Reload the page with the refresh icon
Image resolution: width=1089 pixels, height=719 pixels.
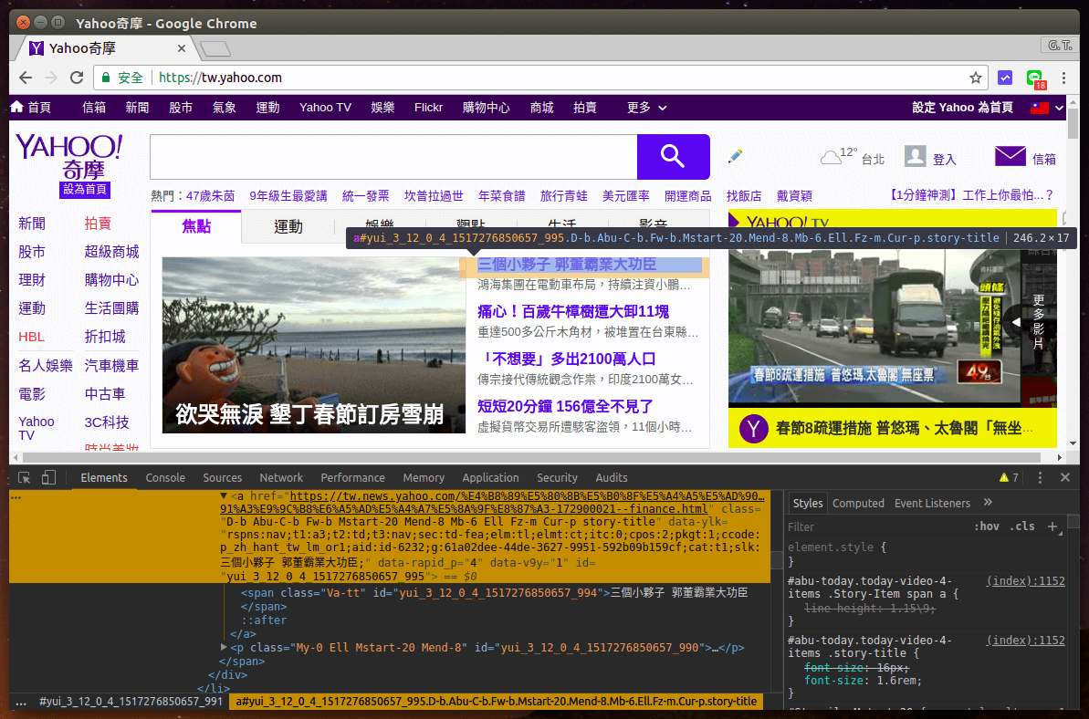point(77,78)
